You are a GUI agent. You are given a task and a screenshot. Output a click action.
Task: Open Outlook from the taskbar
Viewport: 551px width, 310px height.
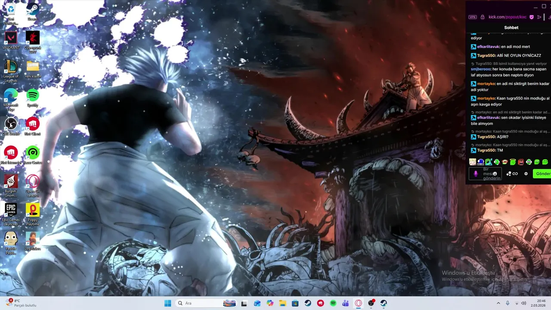click(257, 303)
